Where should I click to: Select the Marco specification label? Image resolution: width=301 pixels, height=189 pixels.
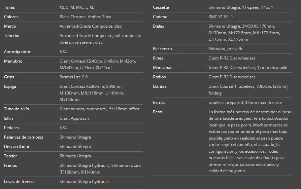(x=10, y=26)
